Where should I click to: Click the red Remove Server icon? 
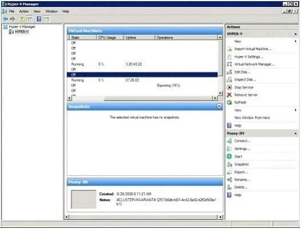(229, 95)
